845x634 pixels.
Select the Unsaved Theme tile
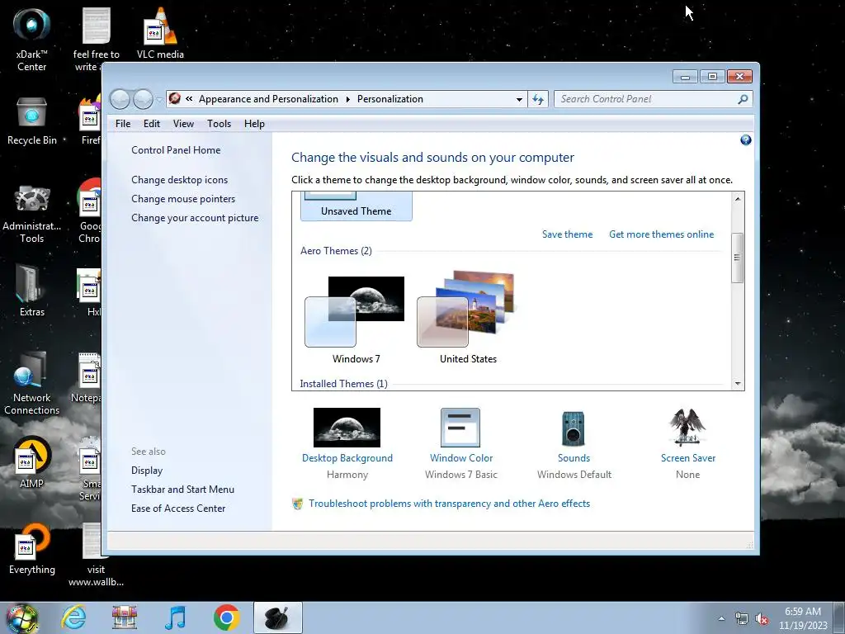pyautogui.click(x=356, y=206)
